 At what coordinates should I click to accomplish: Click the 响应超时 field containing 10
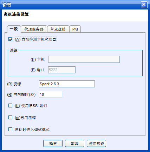pyautogui.click(x=51, y=94)
